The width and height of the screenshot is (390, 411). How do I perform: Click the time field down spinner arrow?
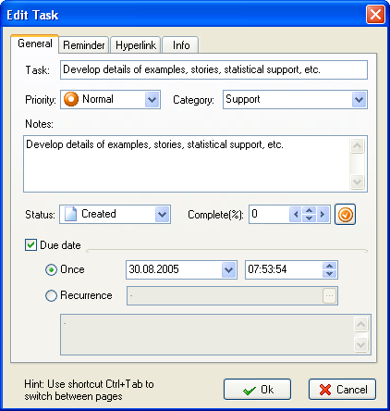[x=329, y=274]
